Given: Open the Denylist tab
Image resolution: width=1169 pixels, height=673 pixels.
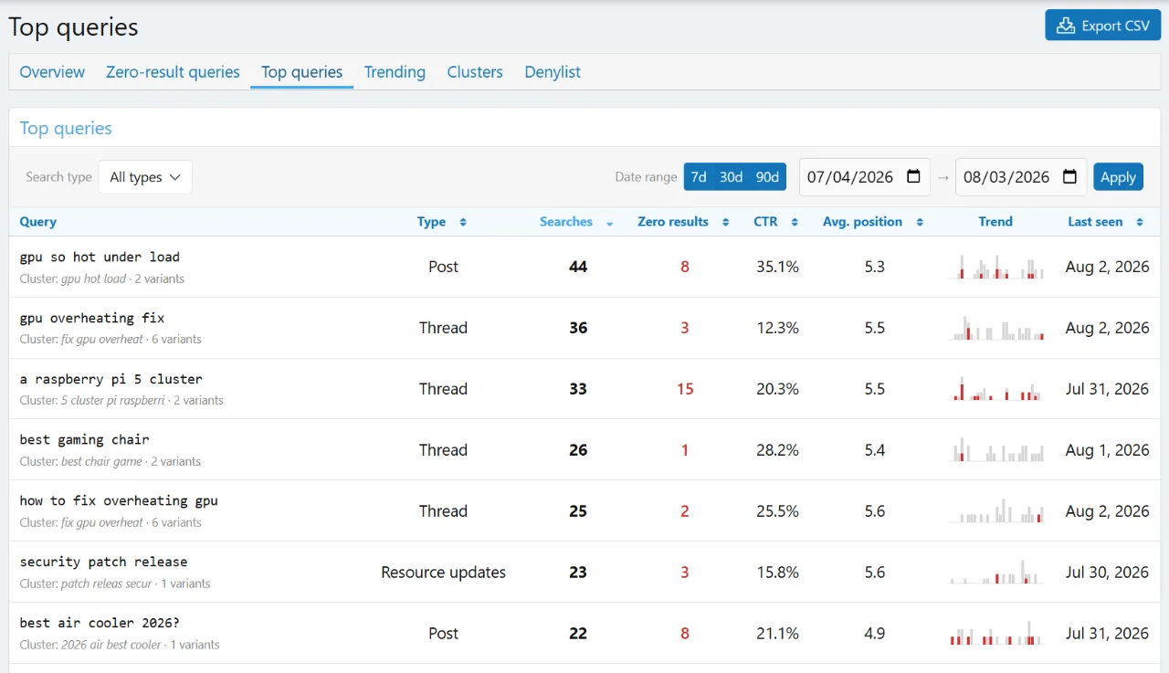Looking at the screenshot, I should click(553, 72).
